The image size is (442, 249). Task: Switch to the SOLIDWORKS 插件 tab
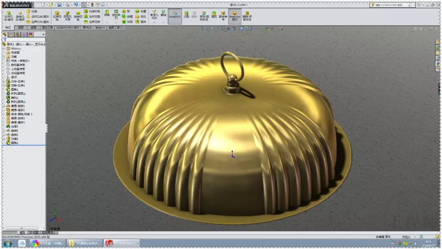(x=68, y=27)
